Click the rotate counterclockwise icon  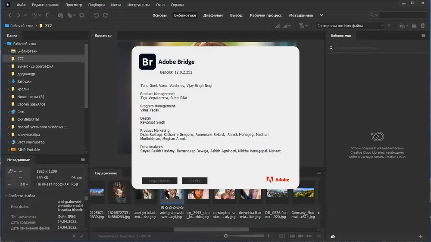(x=96, y=15)
